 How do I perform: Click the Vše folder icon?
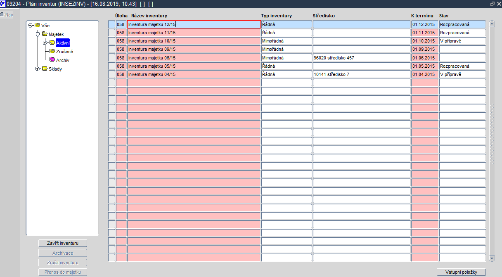(x=37, y=26)
